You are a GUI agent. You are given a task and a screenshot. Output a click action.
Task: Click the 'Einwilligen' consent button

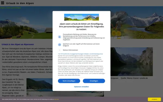94,81
